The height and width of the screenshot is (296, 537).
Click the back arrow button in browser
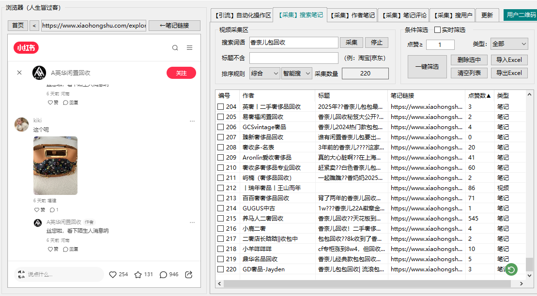tap(34, 26)
